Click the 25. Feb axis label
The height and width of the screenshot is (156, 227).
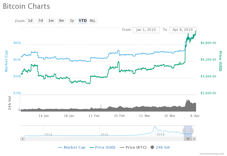(119, 116)
